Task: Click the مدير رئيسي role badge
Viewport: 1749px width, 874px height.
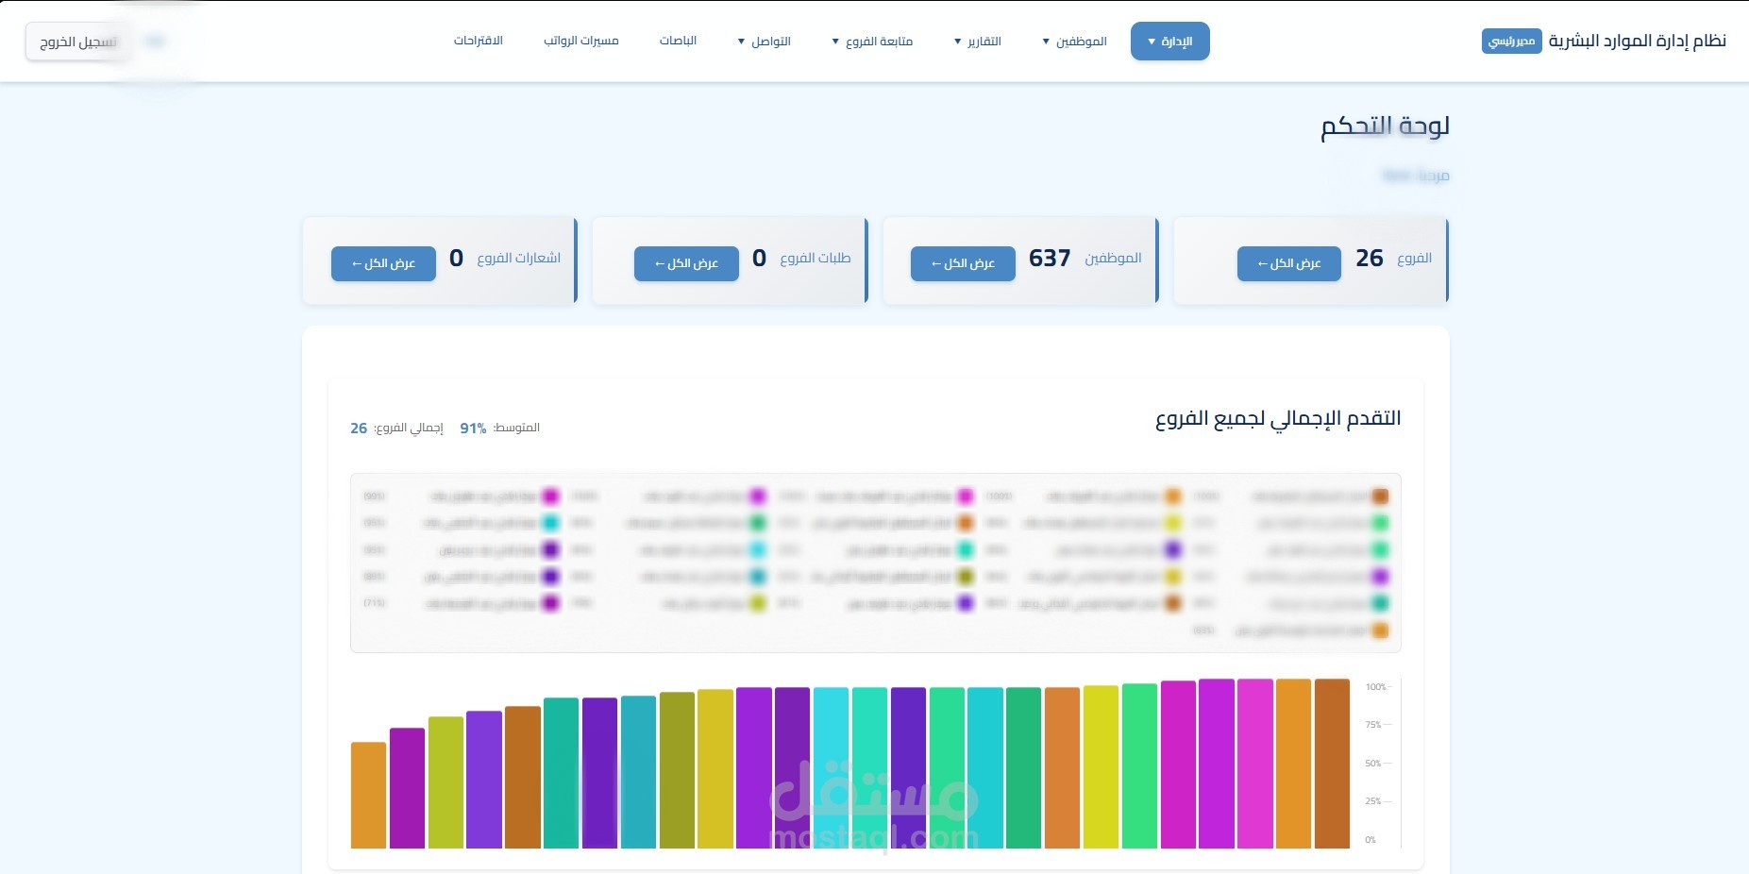Action: pos(1511,41)
